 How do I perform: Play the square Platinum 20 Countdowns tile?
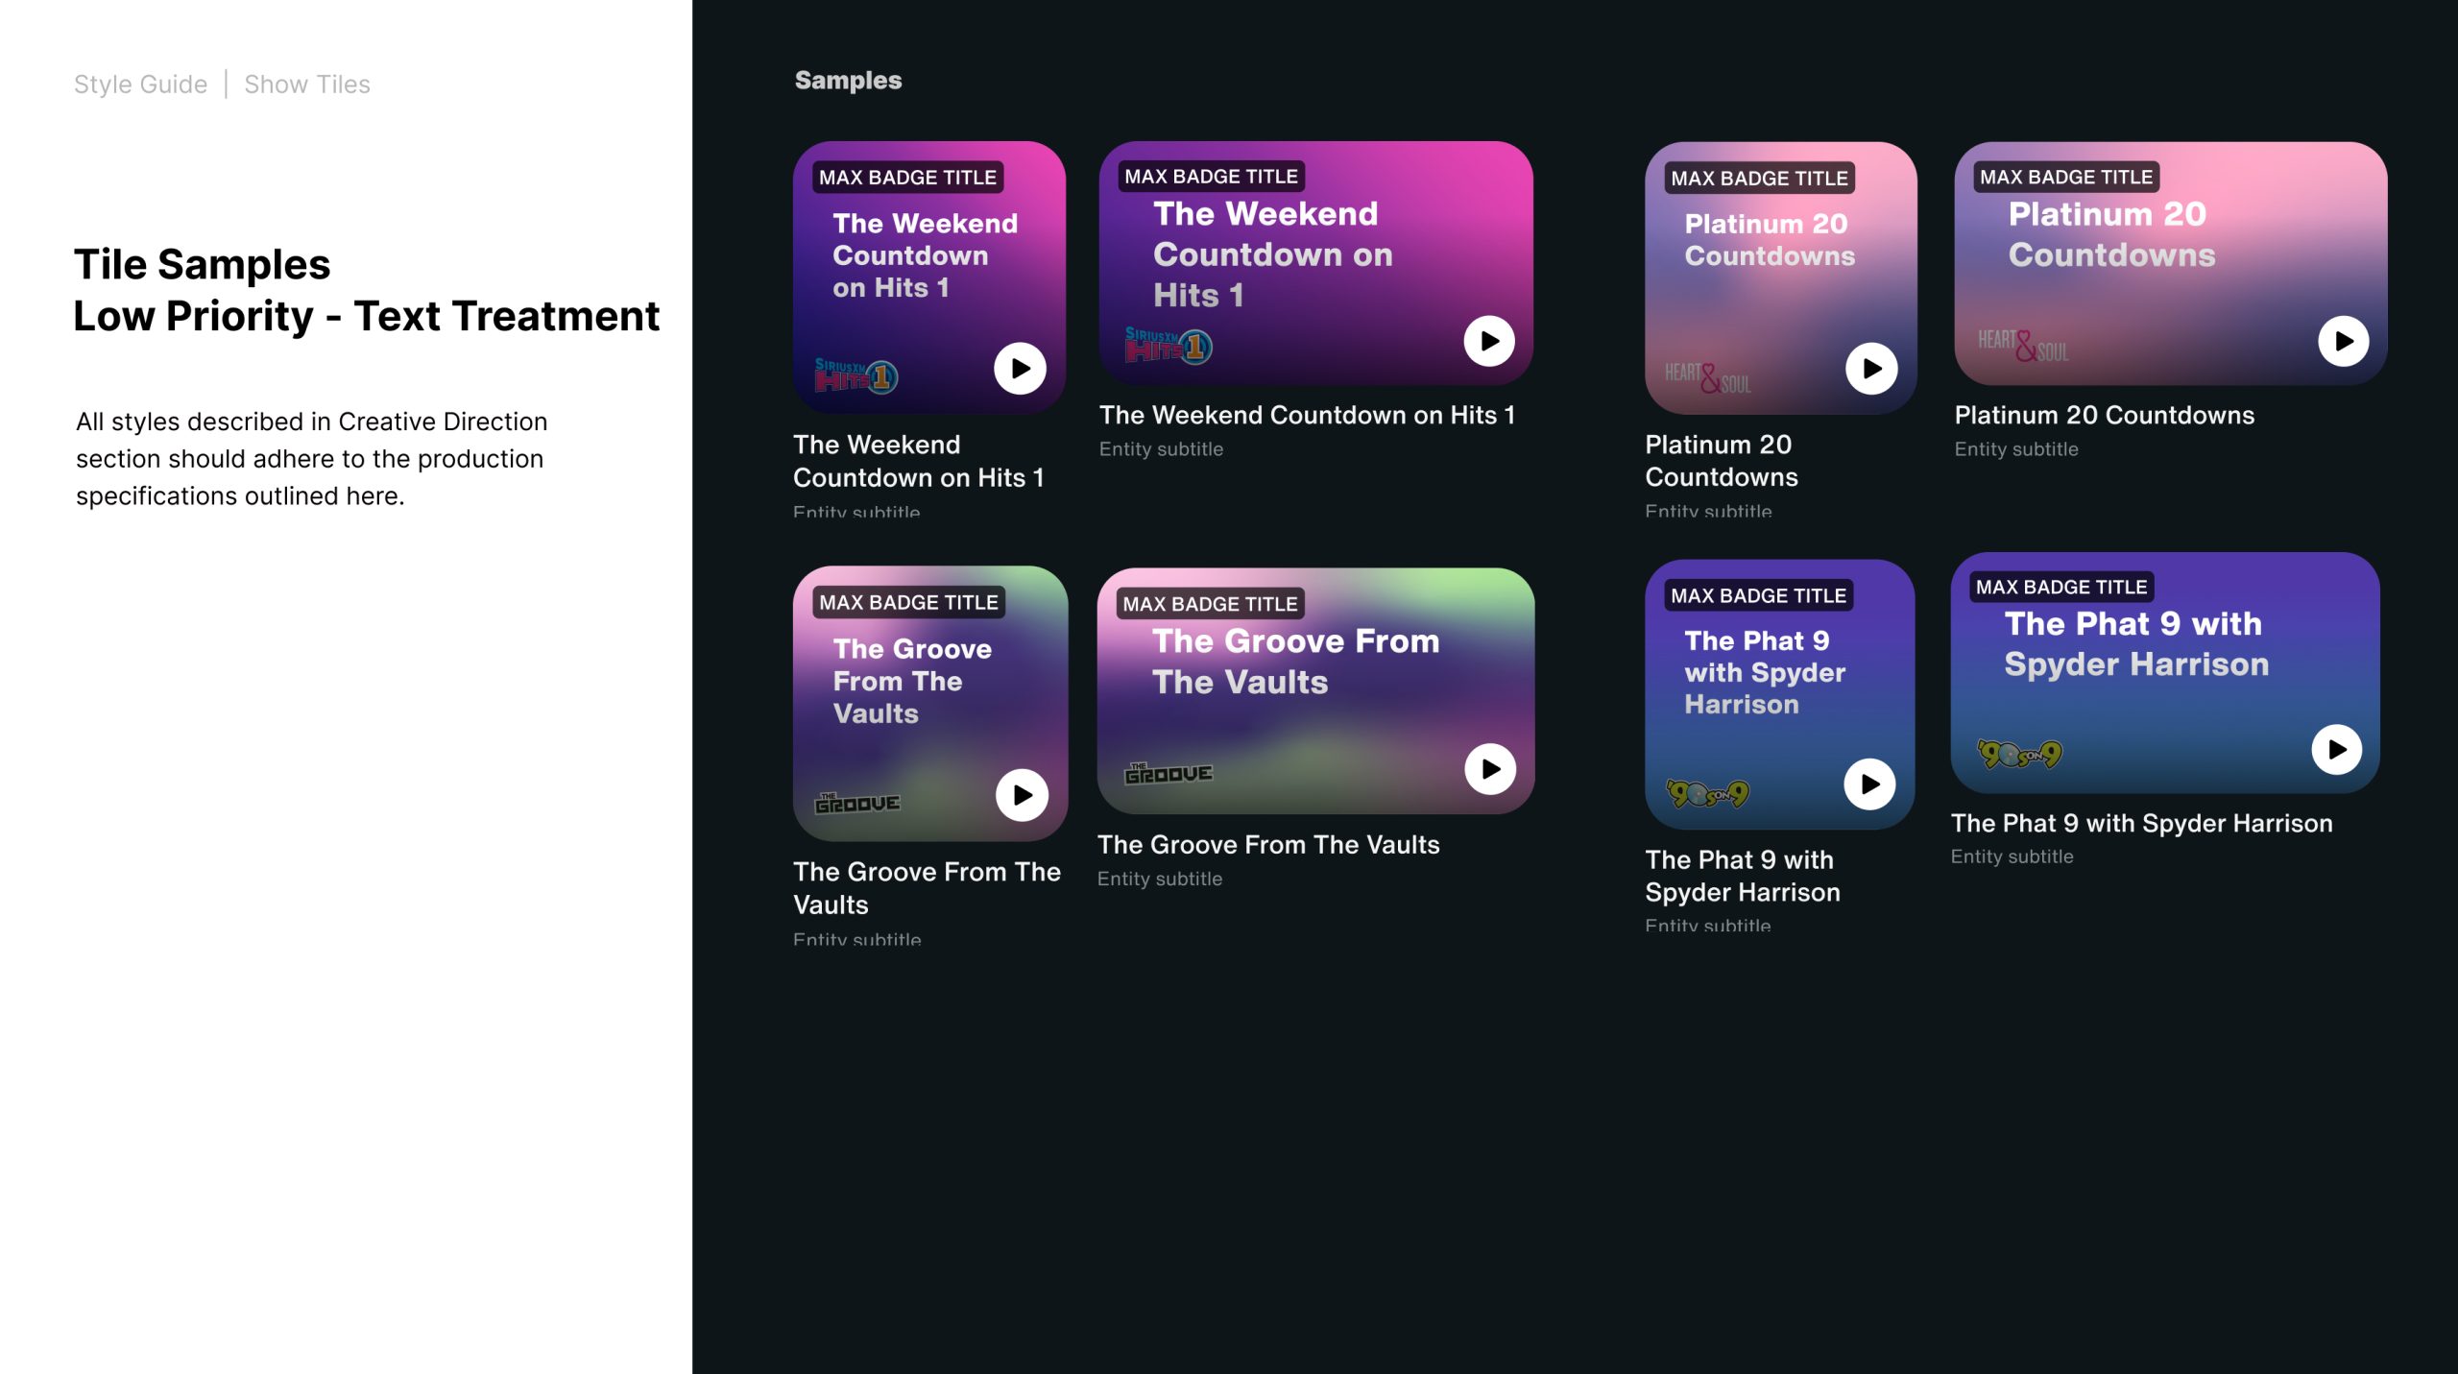(x=1871, y=369)
